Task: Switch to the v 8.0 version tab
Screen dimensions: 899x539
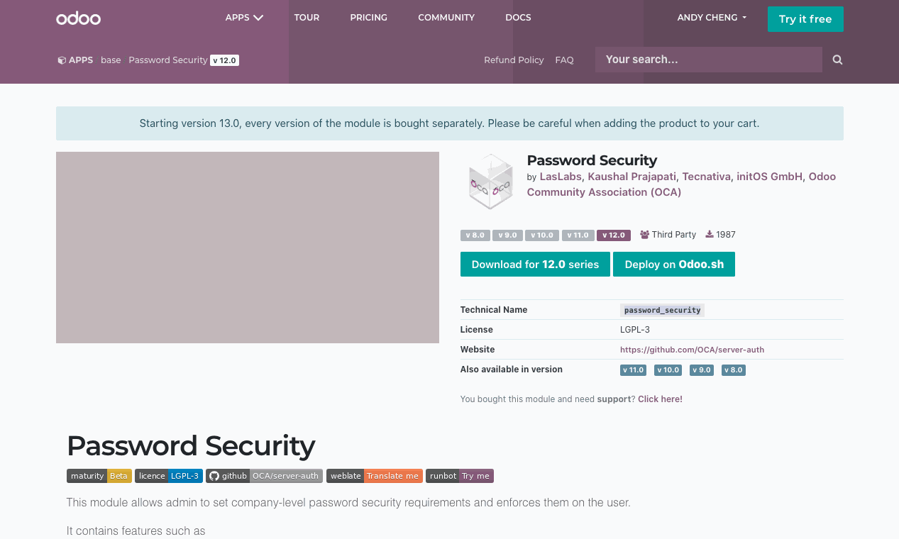Action: pyautogui.click(x=475, y=235)
